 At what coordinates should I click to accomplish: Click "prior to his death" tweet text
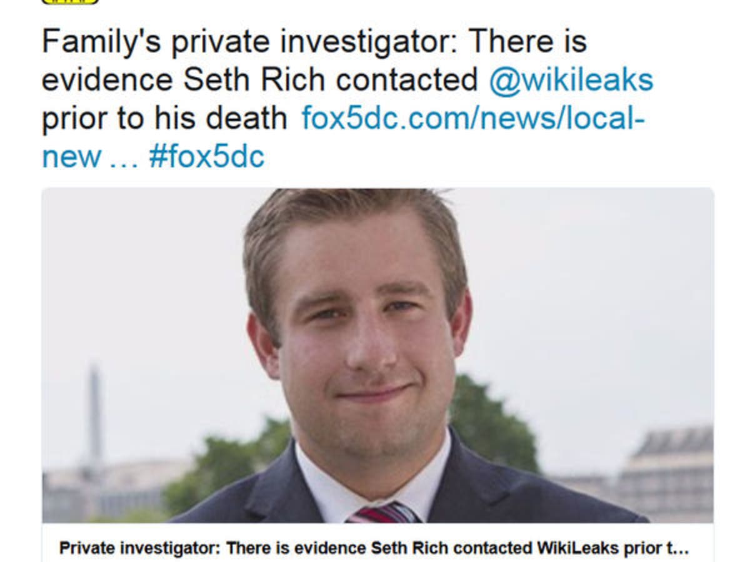tap(164, 118)
